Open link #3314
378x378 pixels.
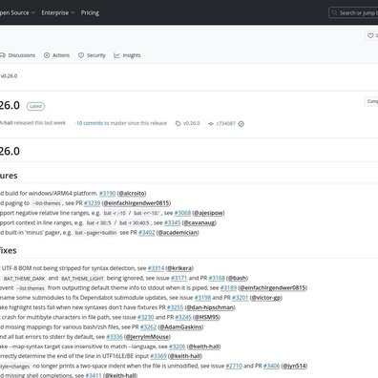click(x=156, y=268)
